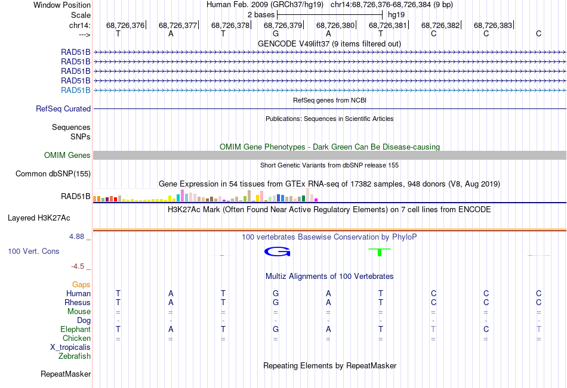
Task: Click the H3K27Ac Mark track title
Action: [329, 210]
